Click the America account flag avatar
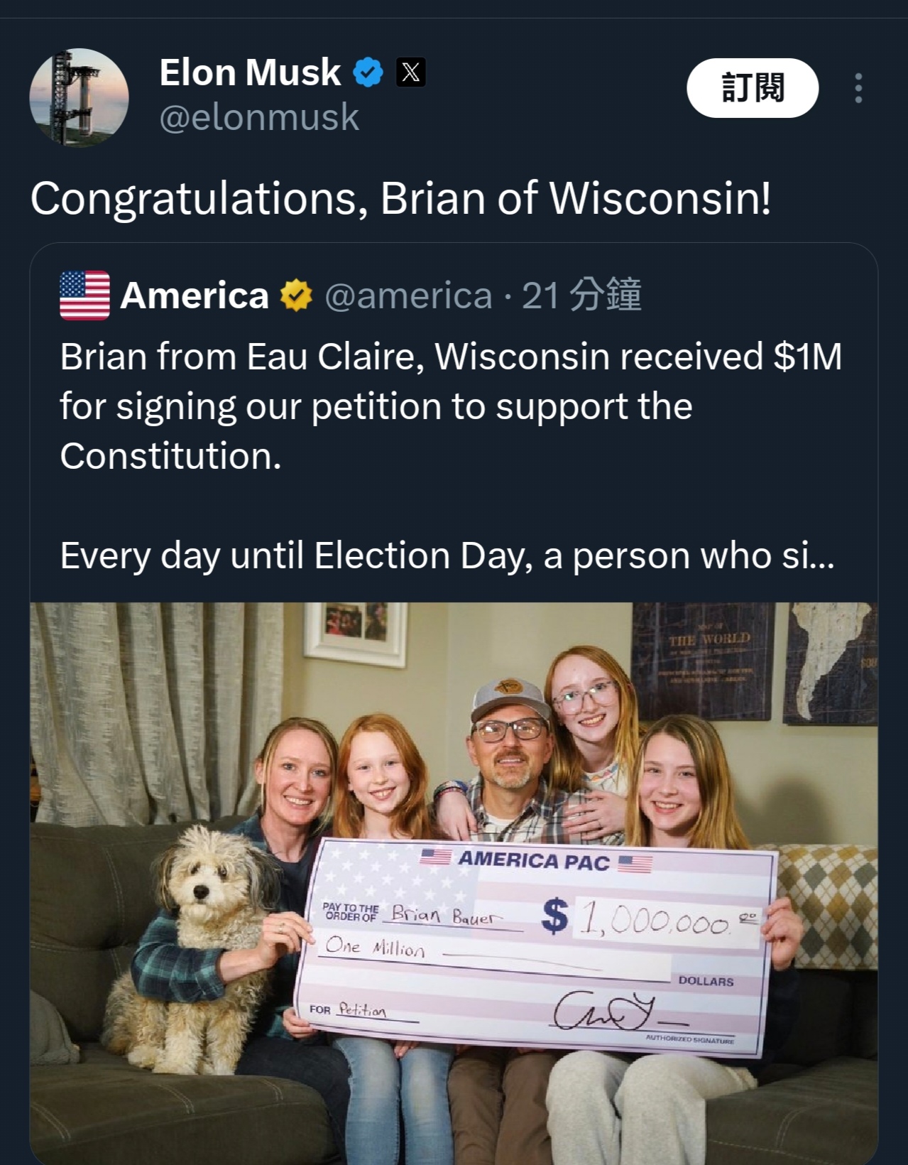Screen dimensions: 908x1165 pyautogui.click(x=84, y=296)
